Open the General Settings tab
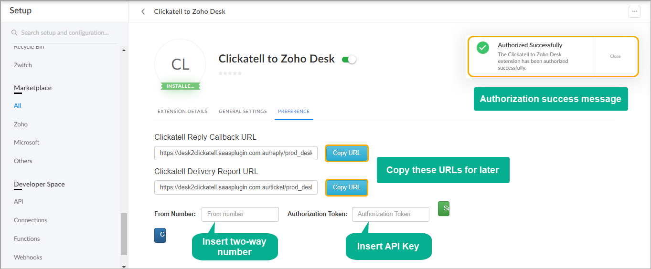 pyautogui.click(x=243, y=112)
